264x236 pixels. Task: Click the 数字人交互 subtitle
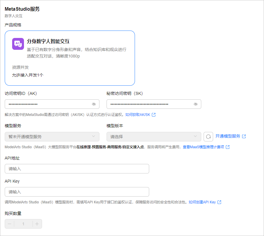click(14, 16)
